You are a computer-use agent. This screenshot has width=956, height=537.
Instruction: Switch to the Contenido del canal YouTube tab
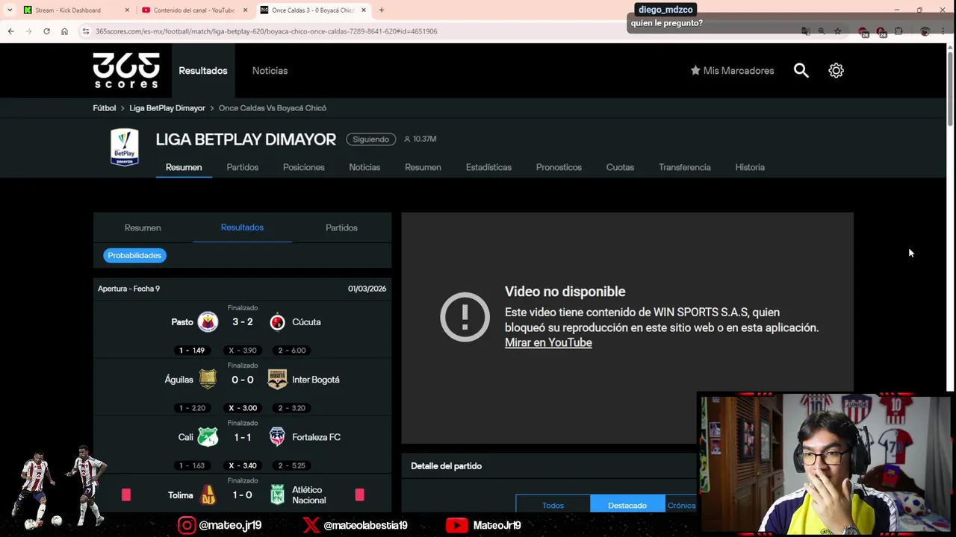click(x=193, y=10)
